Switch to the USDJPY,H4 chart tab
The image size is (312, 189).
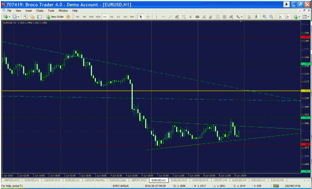(220, 180)
